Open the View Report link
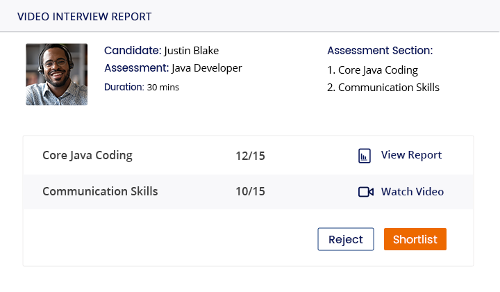The image size is (500, 292). pos(411,155)
